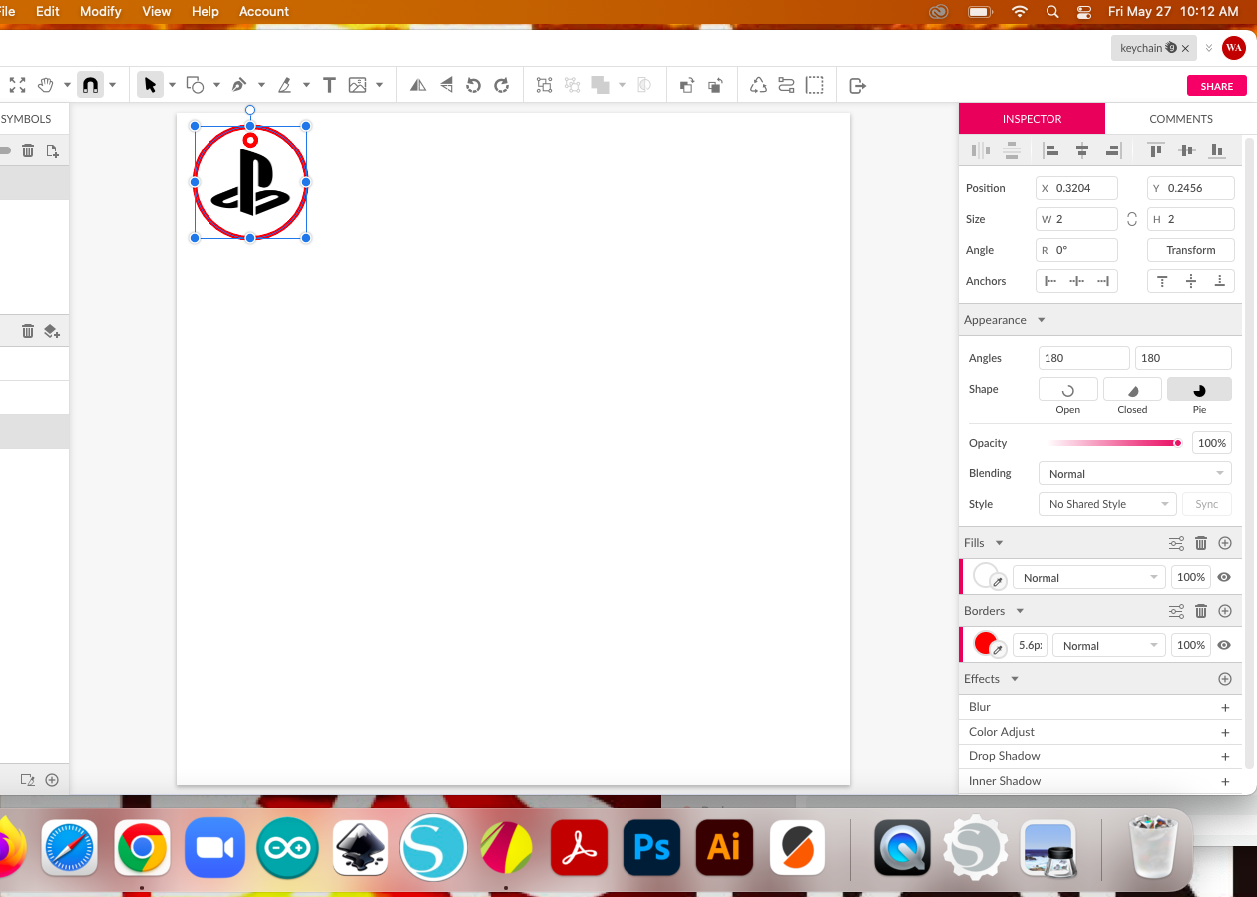Add a Blur effect

[1225, 707]
